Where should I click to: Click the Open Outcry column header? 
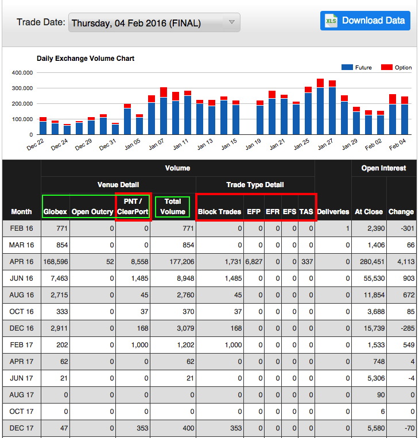click(x=92, y=212)
